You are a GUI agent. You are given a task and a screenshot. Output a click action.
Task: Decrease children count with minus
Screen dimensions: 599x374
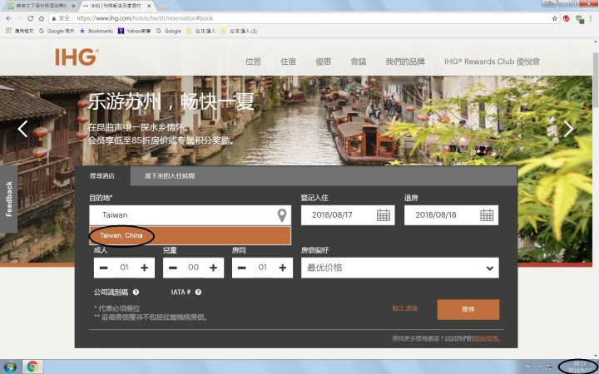pos(173,268)
